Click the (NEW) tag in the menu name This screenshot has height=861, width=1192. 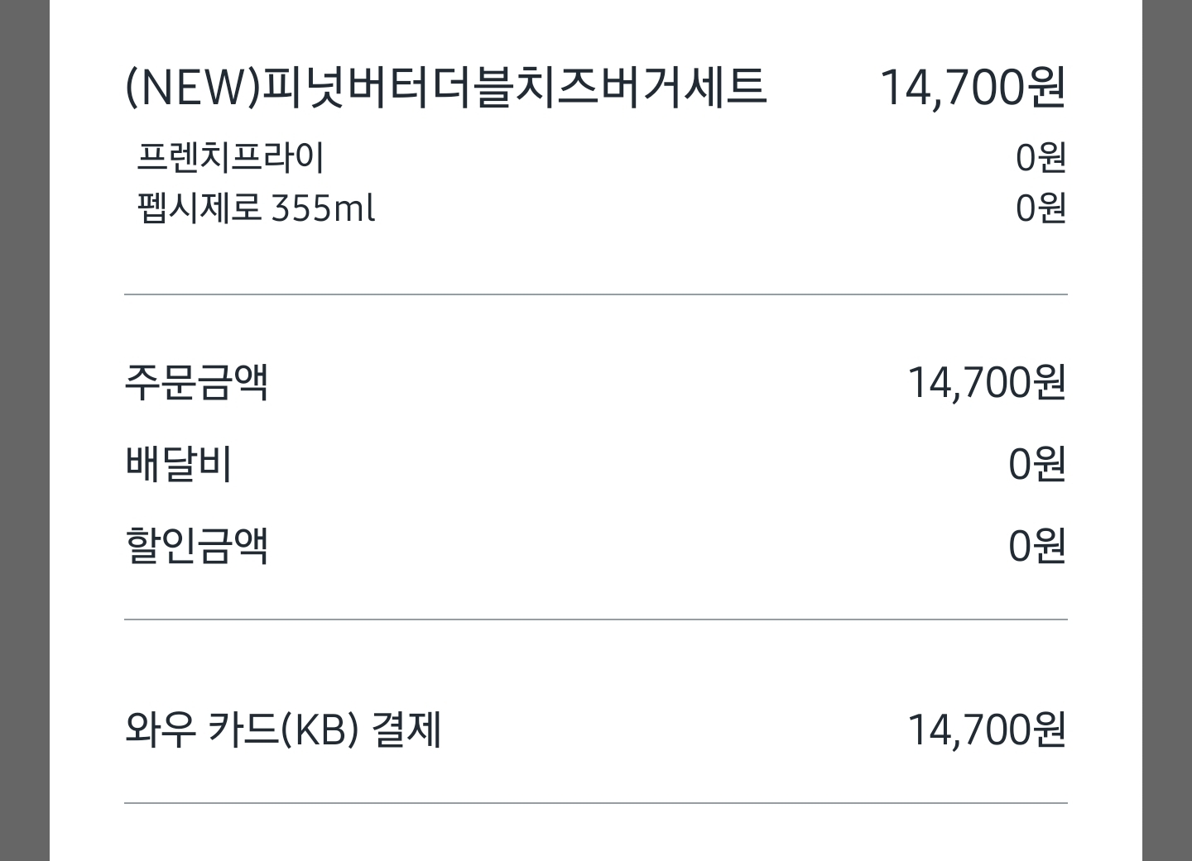tap(192, 87)
